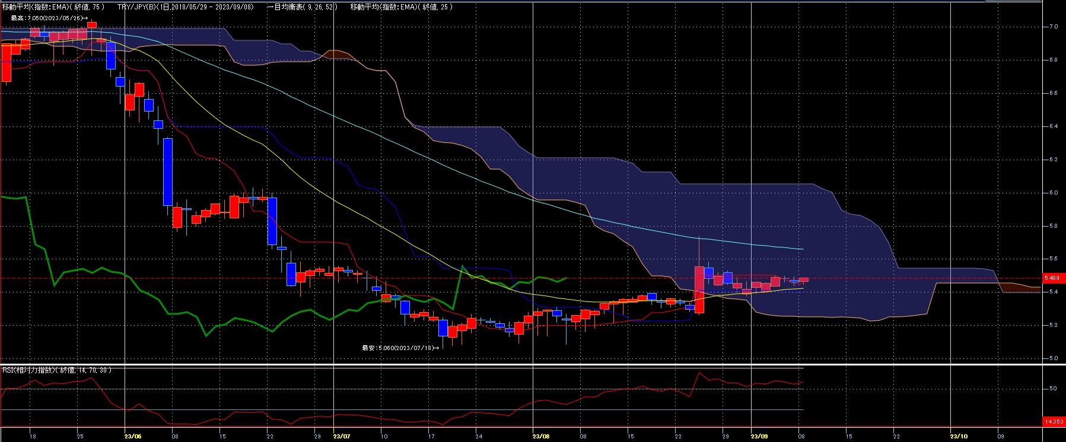The height and width of the screenshot is (442, 1066).
Task: Click the 最高:7.050 high price annotation
Action: tap(49, 18)
